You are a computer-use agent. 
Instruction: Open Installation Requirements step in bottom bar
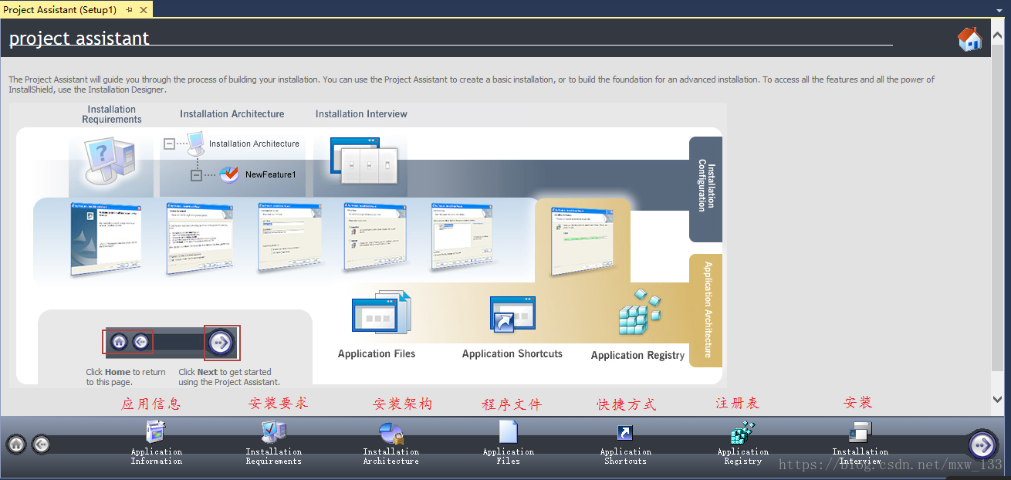[273, 443]
